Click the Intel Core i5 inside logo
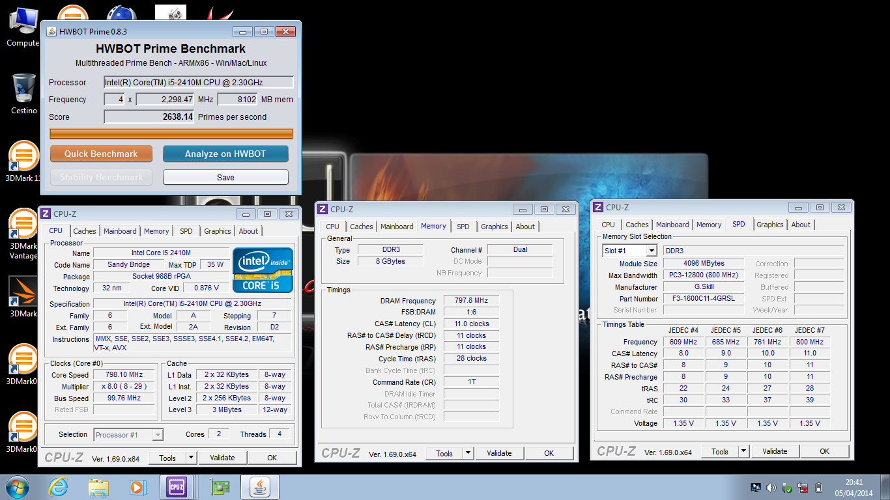 click(263, 270)
